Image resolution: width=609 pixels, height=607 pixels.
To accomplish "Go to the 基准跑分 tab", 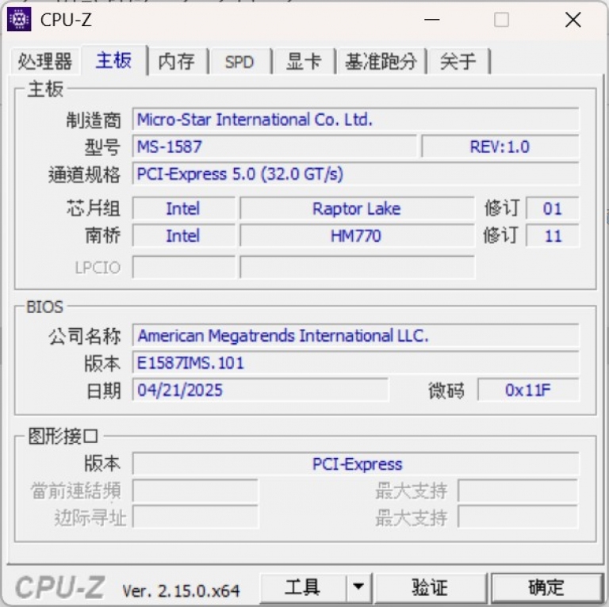I will 381,61.
